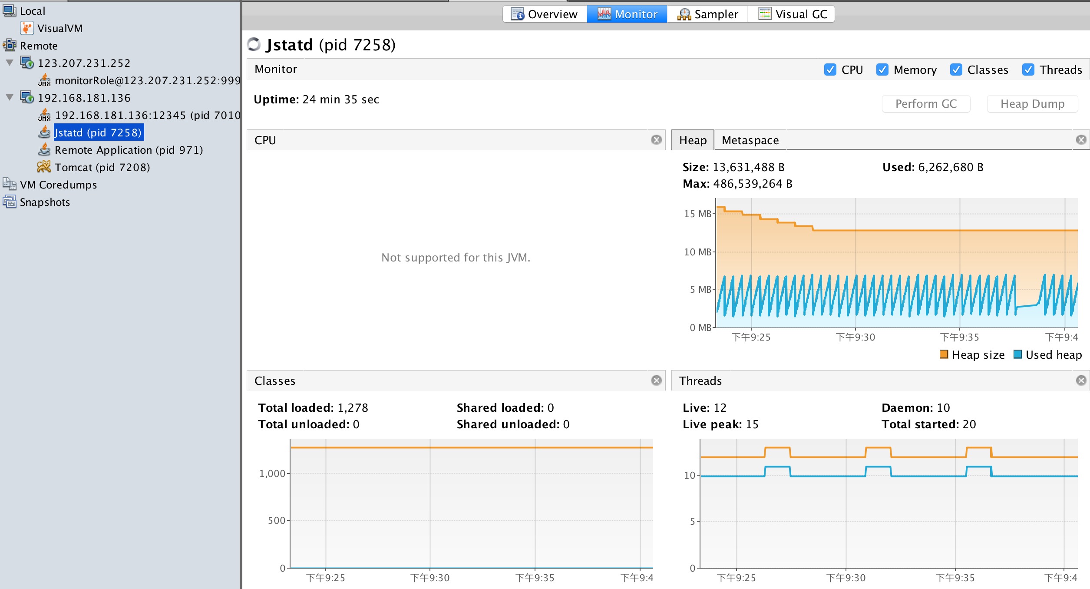Click the VM Coredumps node icon

10,184
